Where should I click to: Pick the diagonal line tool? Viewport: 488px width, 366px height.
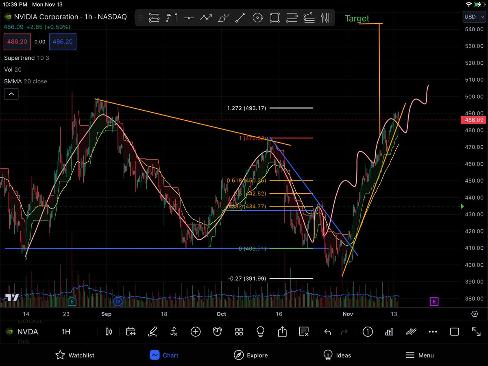(240, 17)
